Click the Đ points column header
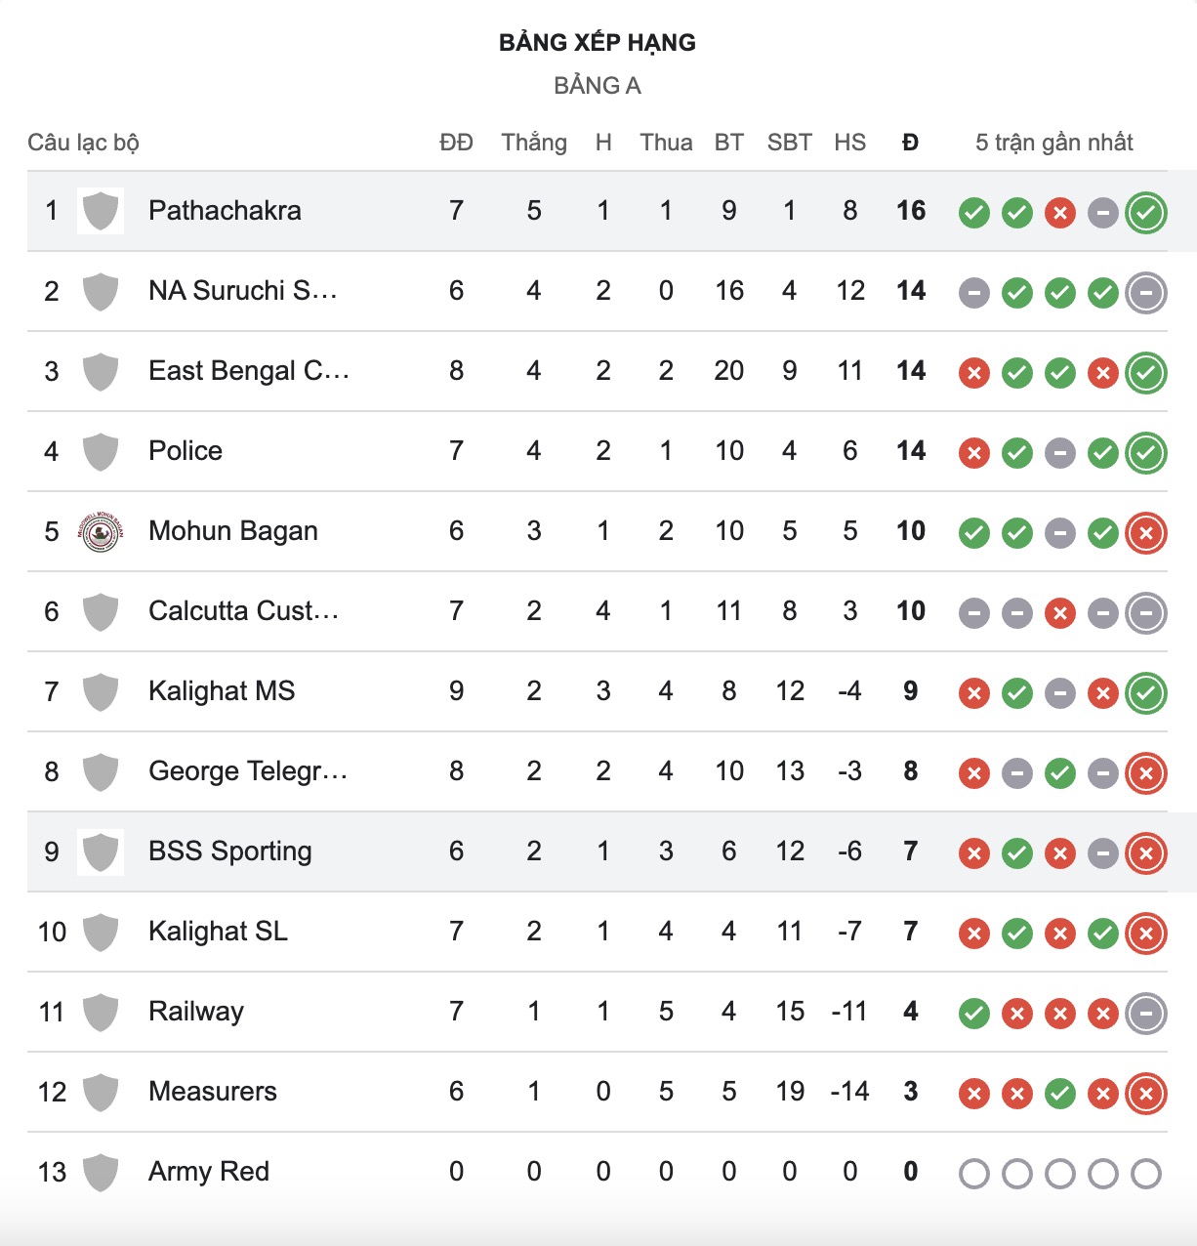1197x1246 pixels. 910,143
